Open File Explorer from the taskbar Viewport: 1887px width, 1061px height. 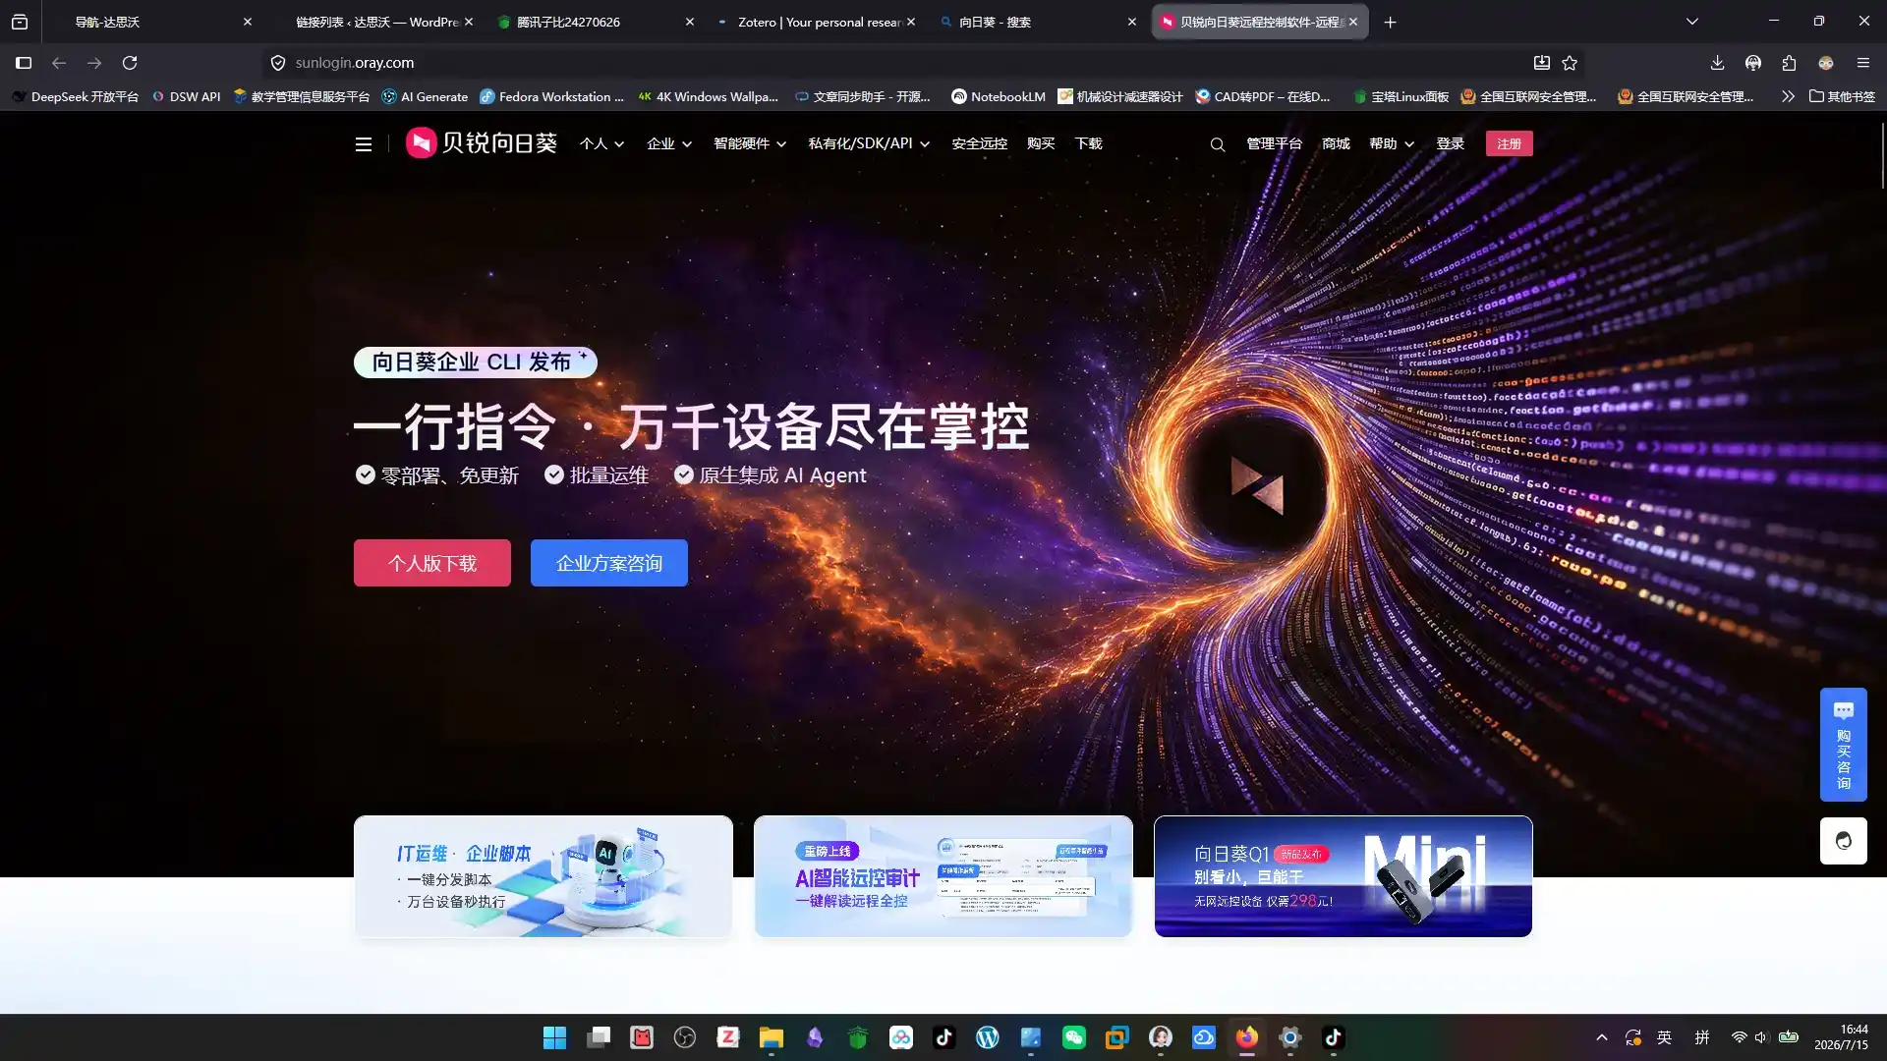[771, 1037]
